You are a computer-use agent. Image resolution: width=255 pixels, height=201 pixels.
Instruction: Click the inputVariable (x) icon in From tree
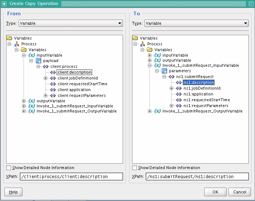32,55
